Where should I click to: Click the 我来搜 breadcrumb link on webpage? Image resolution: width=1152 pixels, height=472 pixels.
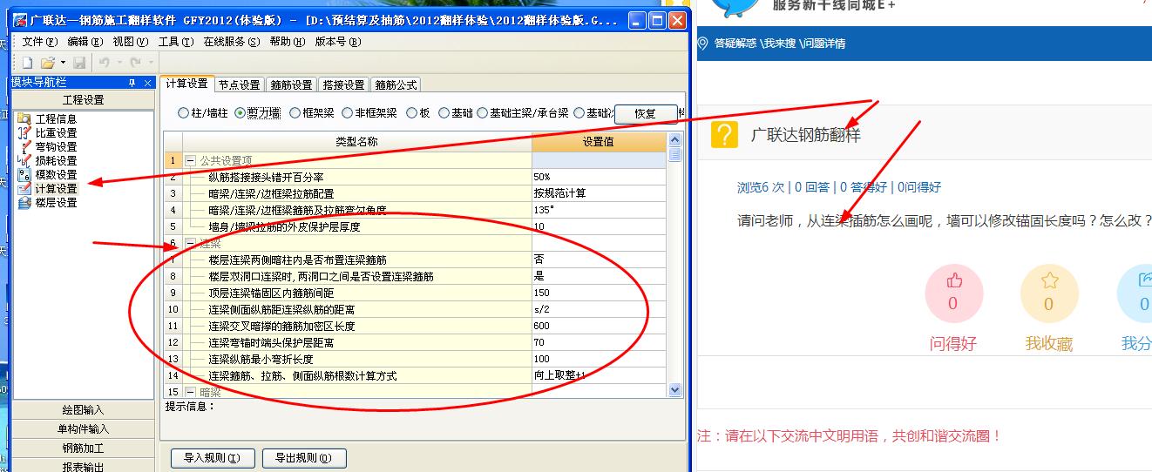point(779,44)
